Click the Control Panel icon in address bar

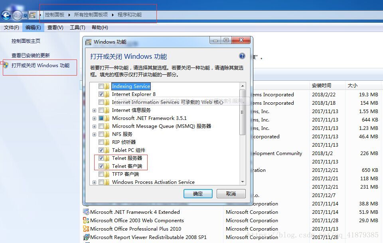[32, 15]
